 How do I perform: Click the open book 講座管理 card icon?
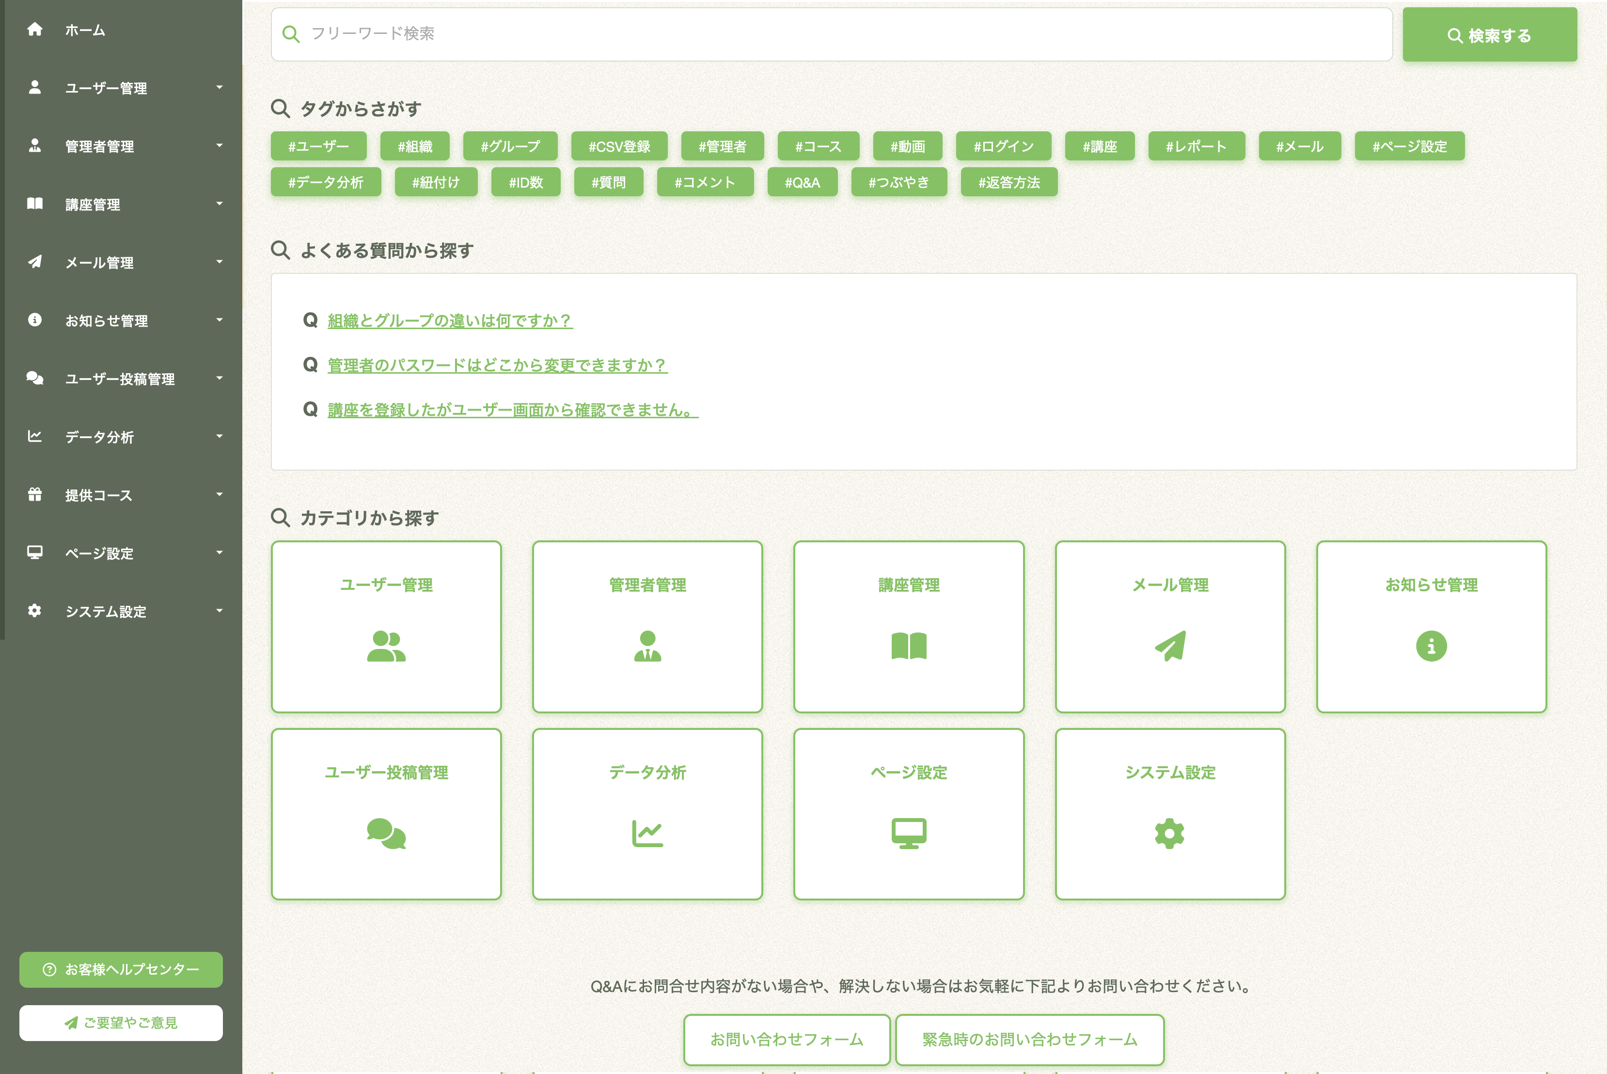pyautogui.click(x=909, y=646)
